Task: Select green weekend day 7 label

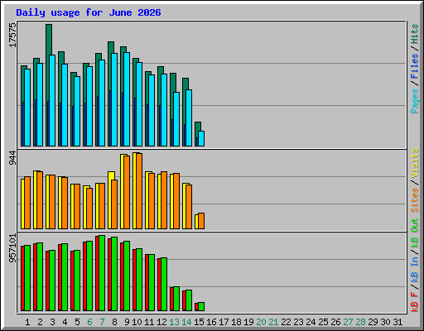Action: coord(102,322)
